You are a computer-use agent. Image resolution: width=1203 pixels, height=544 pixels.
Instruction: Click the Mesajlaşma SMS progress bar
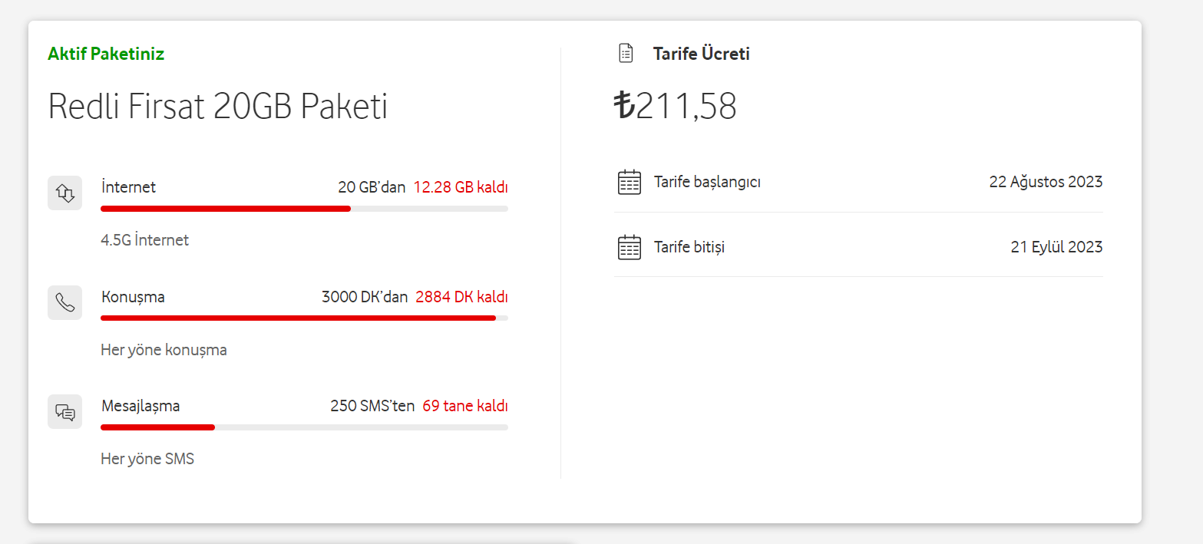[x=304, y=427]
